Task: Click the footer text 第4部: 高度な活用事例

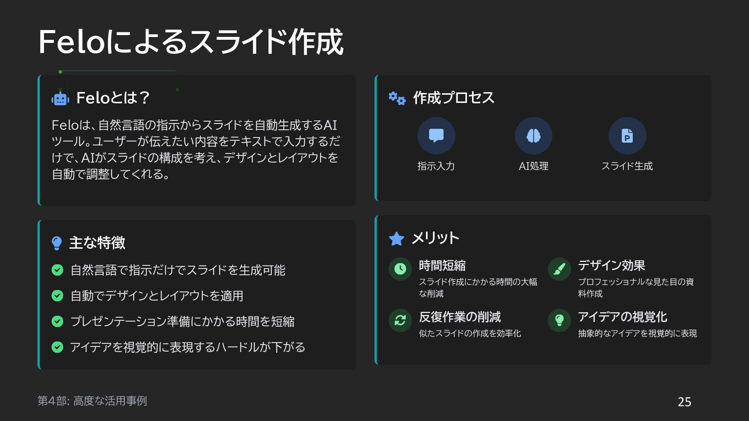Action: [x=92, y=401]
